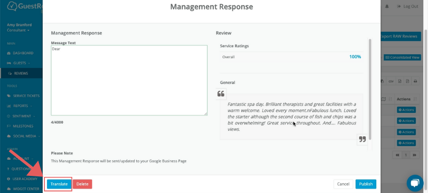Click the 'Service Ratings' heading

click(234, 46)
